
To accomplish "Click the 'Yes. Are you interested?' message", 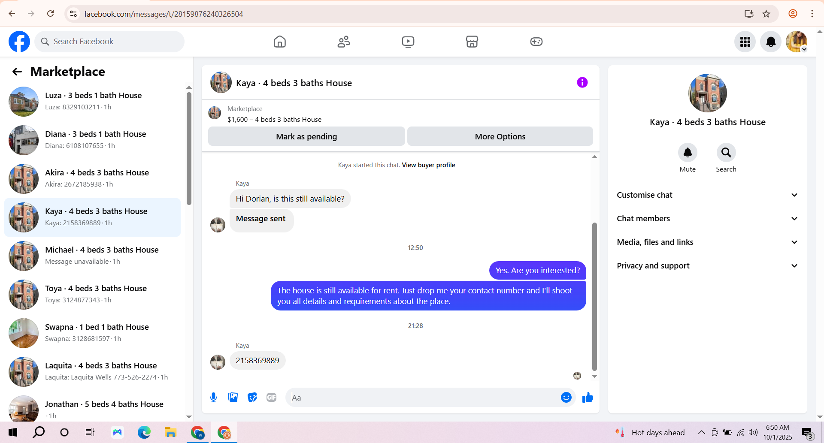I will (x=537, y=271).
